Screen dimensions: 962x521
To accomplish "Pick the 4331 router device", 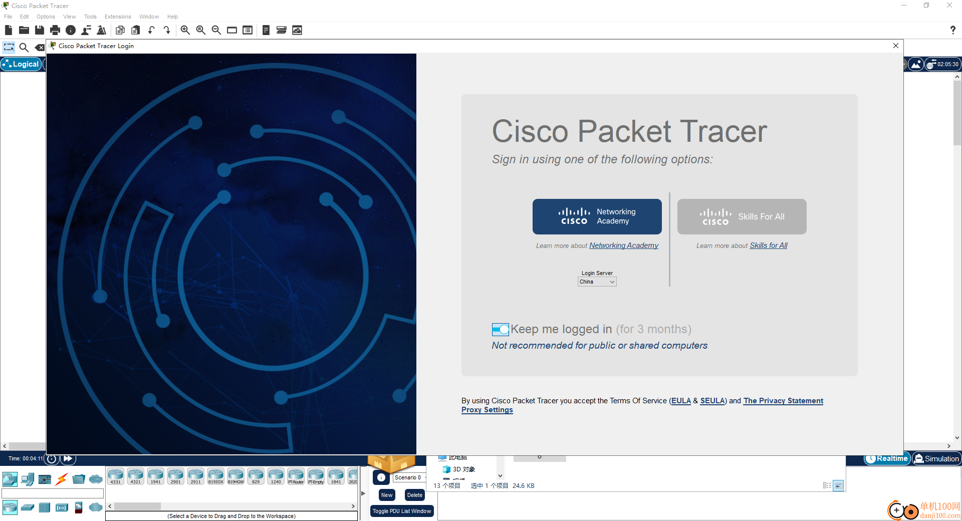I will tap(116, 476).
